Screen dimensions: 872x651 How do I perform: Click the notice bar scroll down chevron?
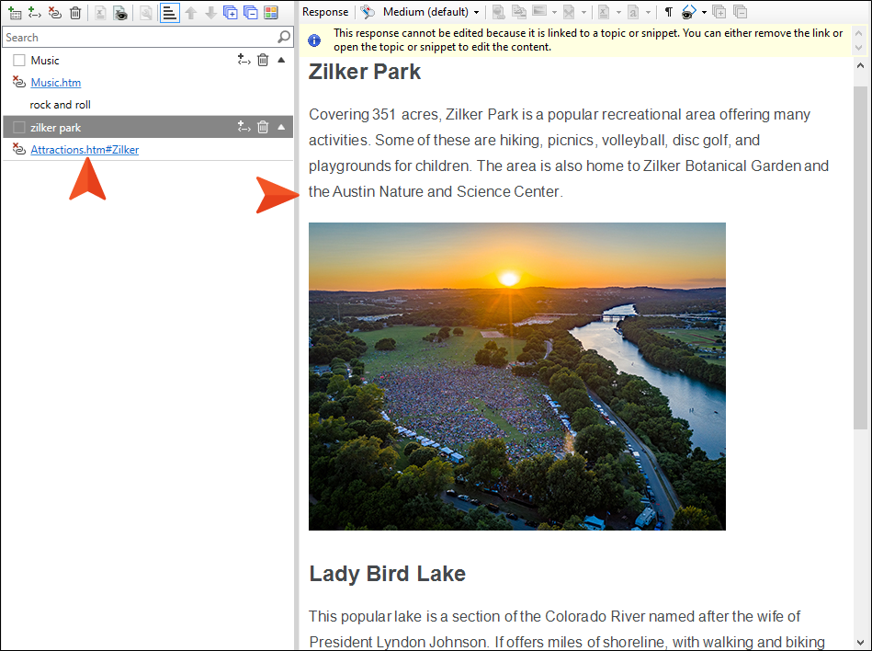858,48
